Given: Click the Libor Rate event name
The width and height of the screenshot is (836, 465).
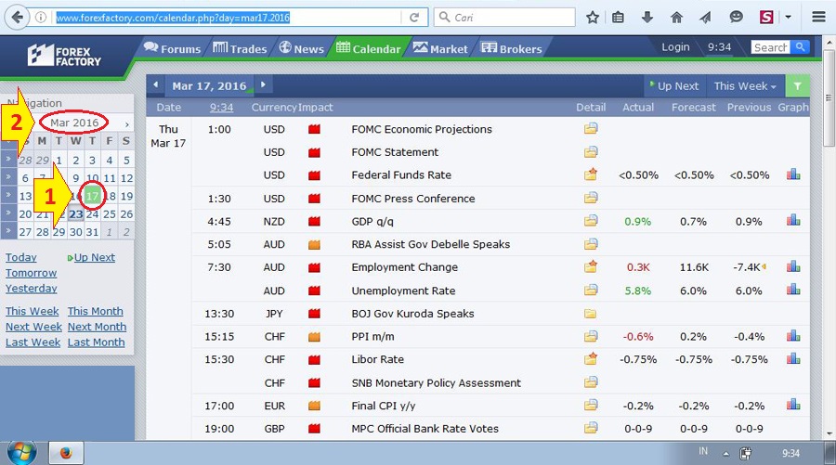Looking at the screenshot, I should pos(377,359).
